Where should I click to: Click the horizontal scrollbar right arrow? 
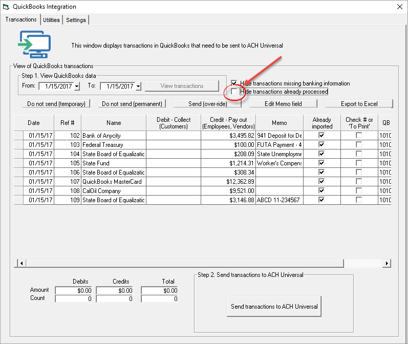[386, 263]
